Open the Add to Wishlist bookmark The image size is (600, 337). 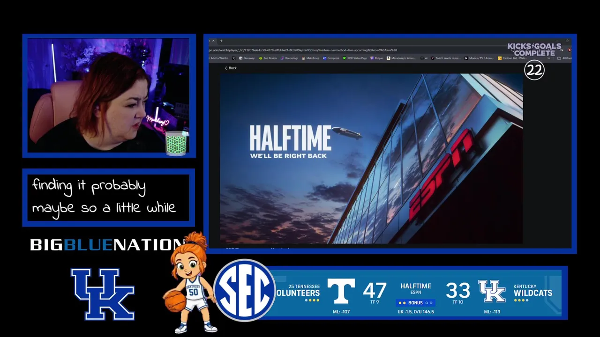point(218,58)
